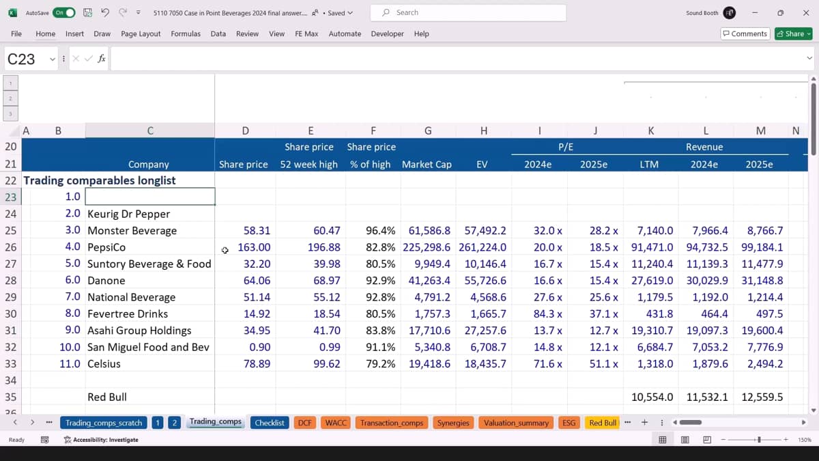The width and height of the screenshot is (819, 461).
Task: Open the FE Max ribbon tab
Action: 306,33
